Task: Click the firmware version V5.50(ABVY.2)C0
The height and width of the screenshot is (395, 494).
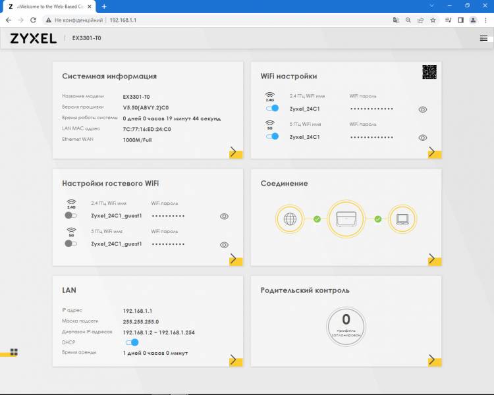Action: tap(146, 108)
